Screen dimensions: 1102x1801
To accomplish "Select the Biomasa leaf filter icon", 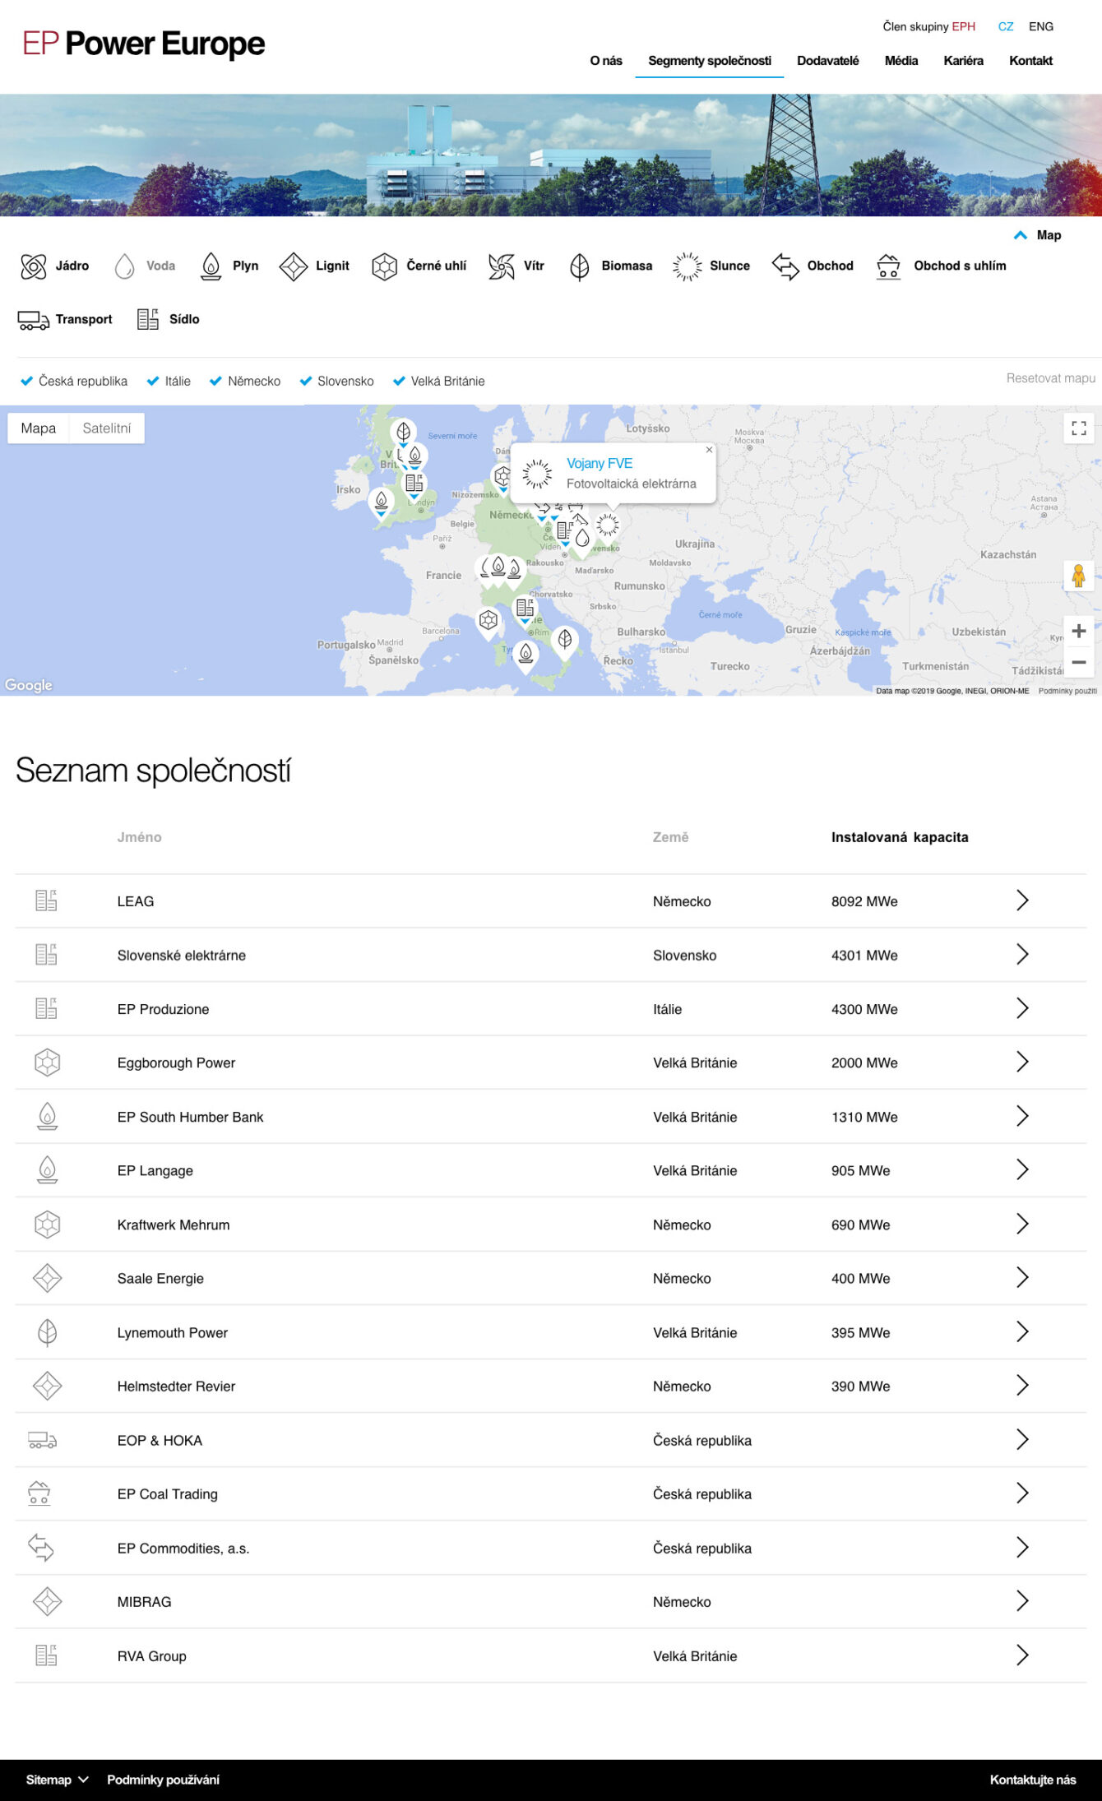I will click(x=580, y=266).
